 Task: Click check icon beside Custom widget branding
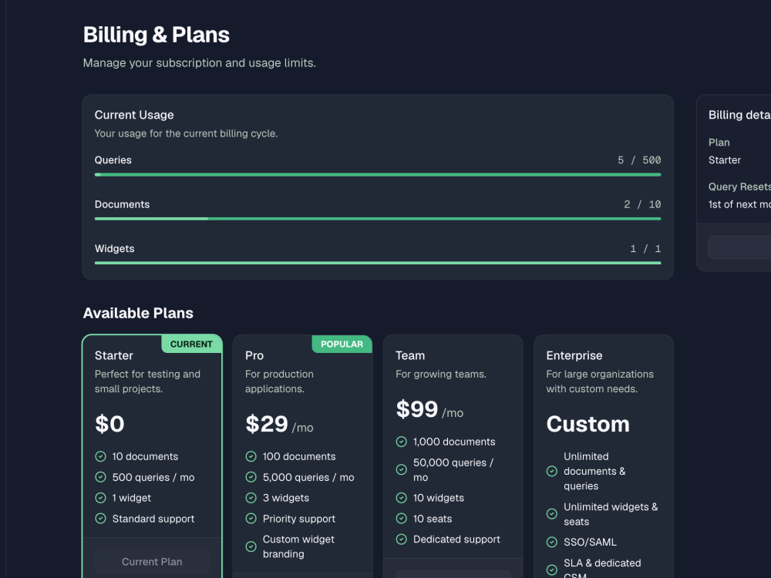(x=251, y=546)
